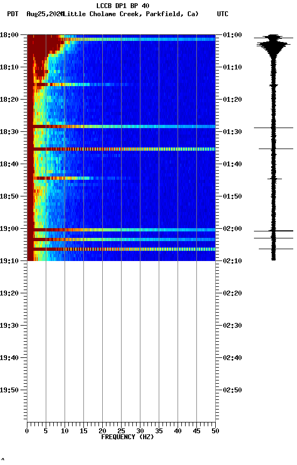Image resolution: width=297 pixels, height=465 pixels.
Task: Select the date label 'Aug25'
Action: (36, 14)
